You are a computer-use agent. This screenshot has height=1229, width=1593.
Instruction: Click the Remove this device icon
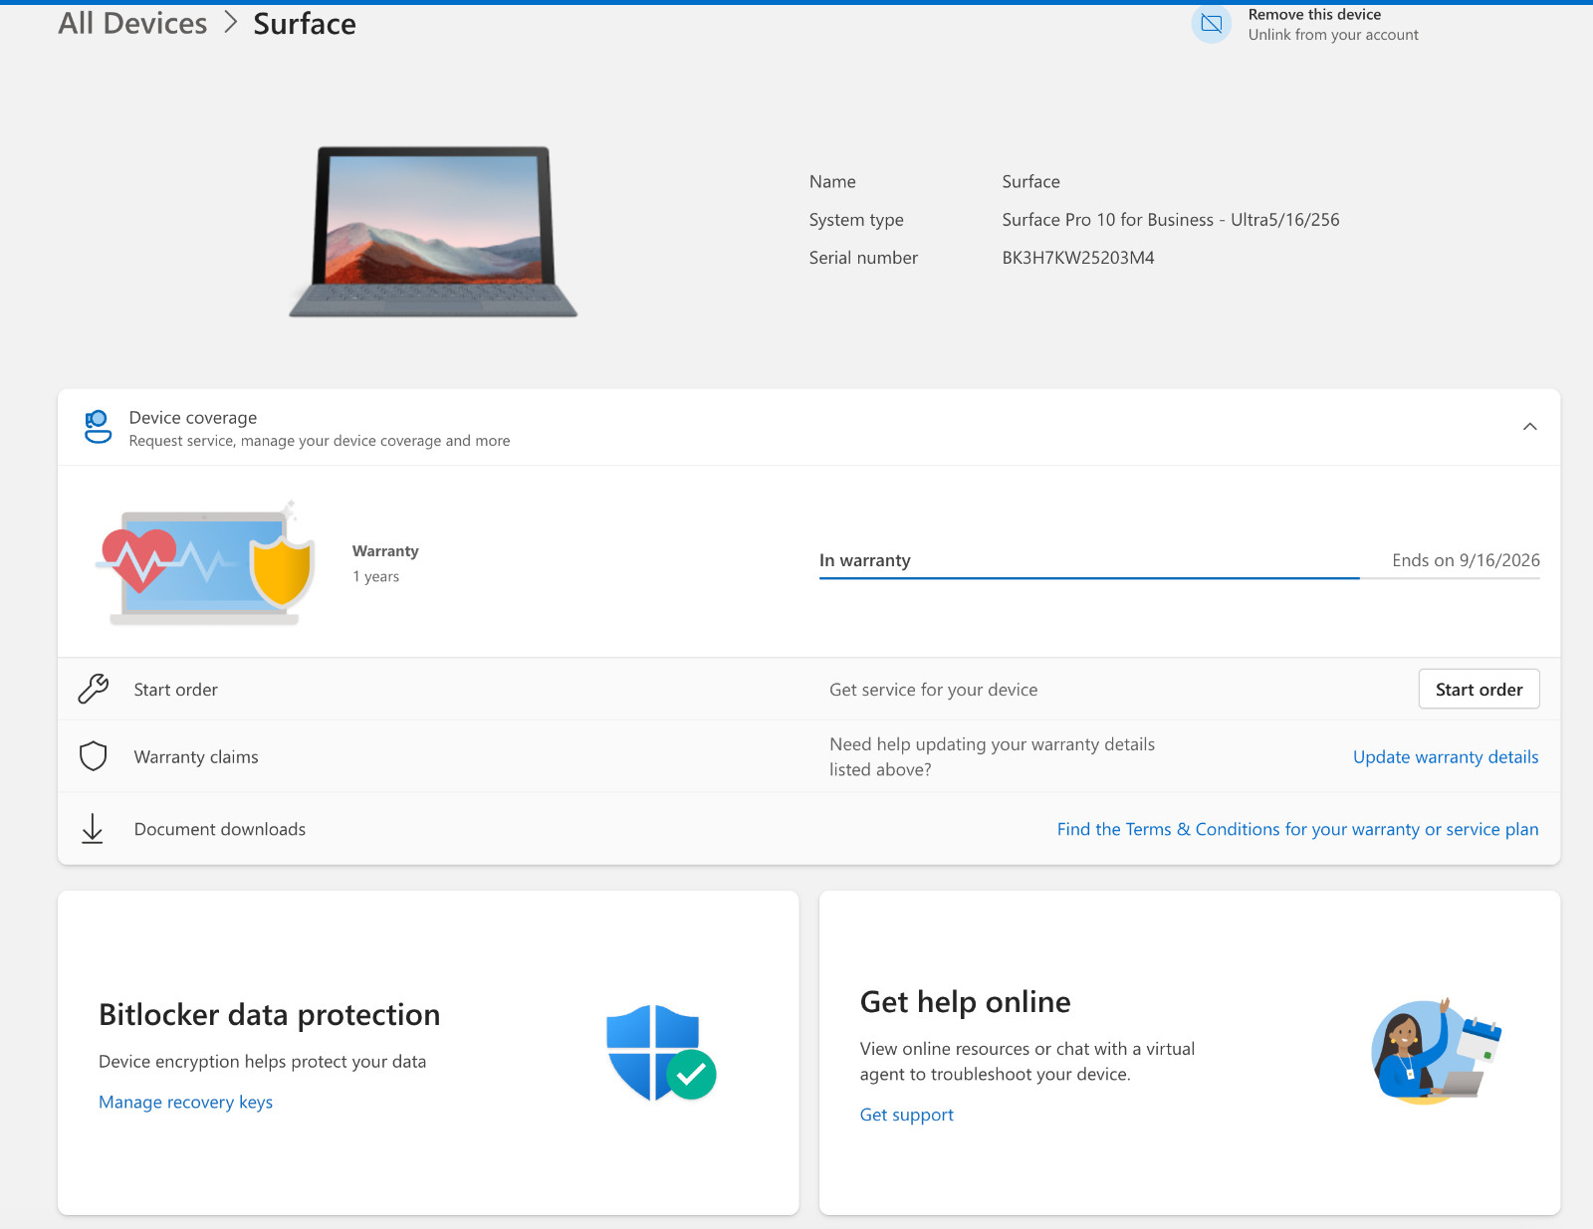(x=1212, y=24)
